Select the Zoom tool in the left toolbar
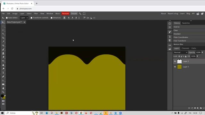This screenshot has width=205, height=115. (x=3, y=92)
